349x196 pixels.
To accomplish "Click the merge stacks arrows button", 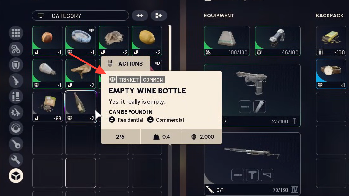I will point(140,16).
